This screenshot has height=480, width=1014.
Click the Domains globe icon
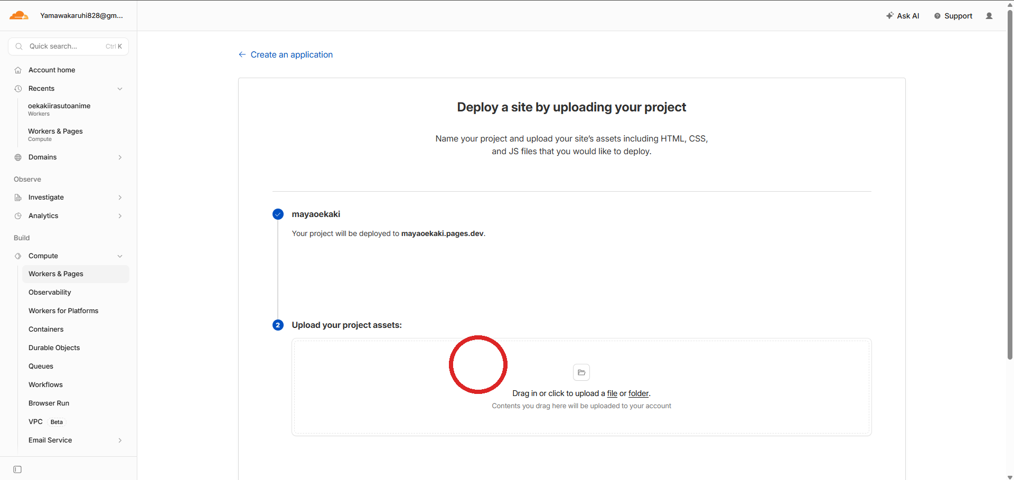point(18,157)
